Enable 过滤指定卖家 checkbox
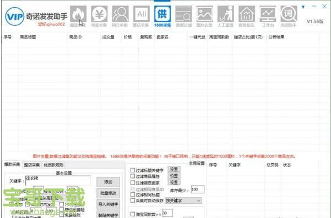This screenshot has width=331, height=218. coord(133,182)
